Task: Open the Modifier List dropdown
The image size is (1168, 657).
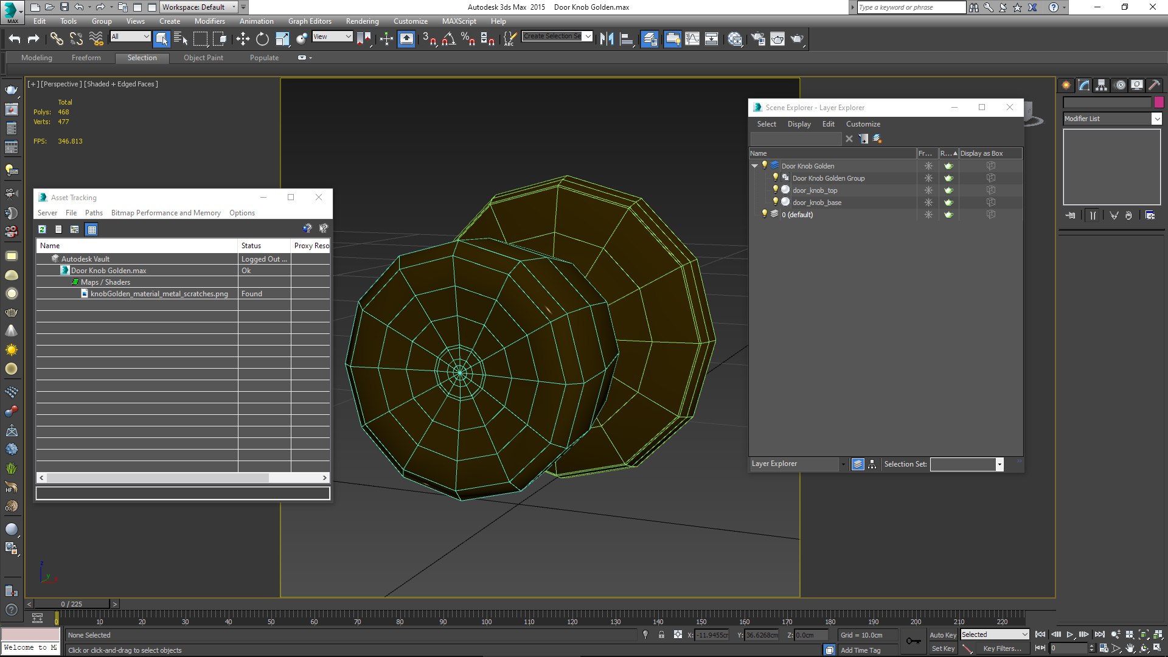Action: 1112,119
